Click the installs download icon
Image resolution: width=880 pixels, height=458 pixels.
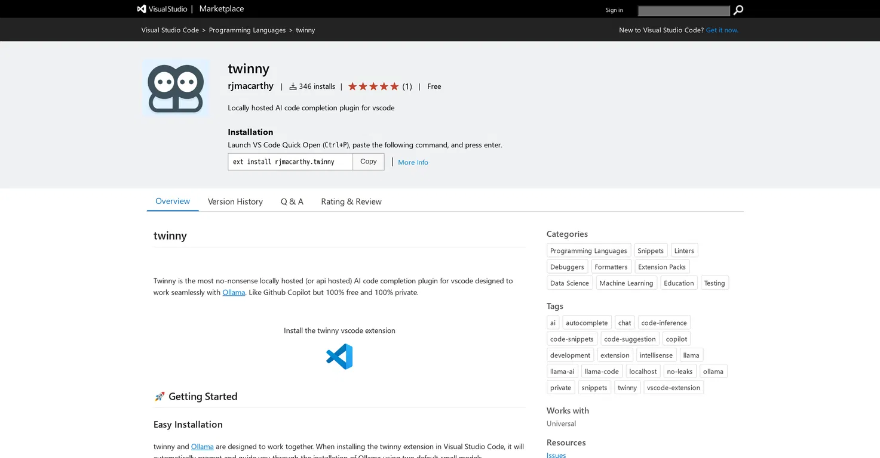click(293, 86)
